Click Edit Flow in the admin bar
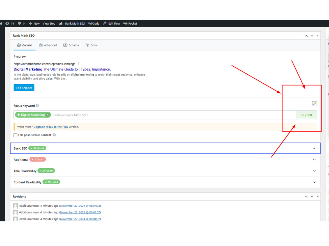Image resolution: width=329 pixels, height=246 pixels. [112, 24]
